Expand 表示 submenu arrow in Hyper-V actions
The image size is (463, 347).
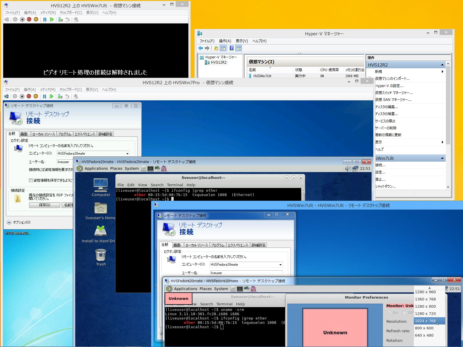[442, 142]
